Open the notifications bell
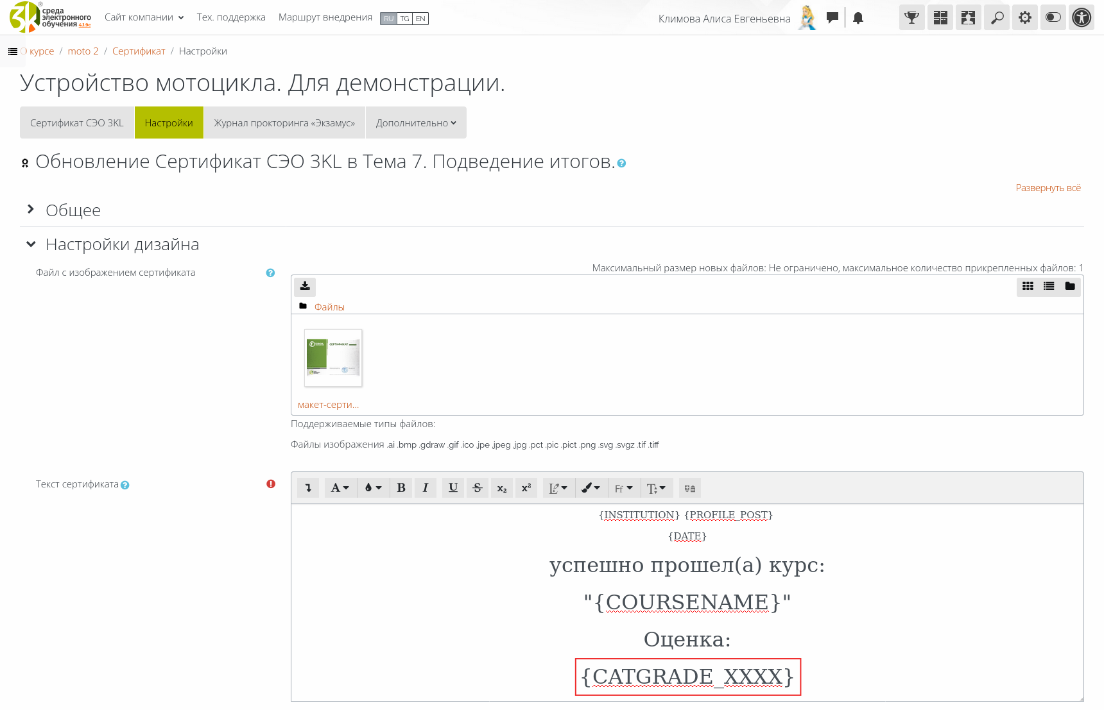Viewport: 1104px width, 710px height. [x=858, y=18]
